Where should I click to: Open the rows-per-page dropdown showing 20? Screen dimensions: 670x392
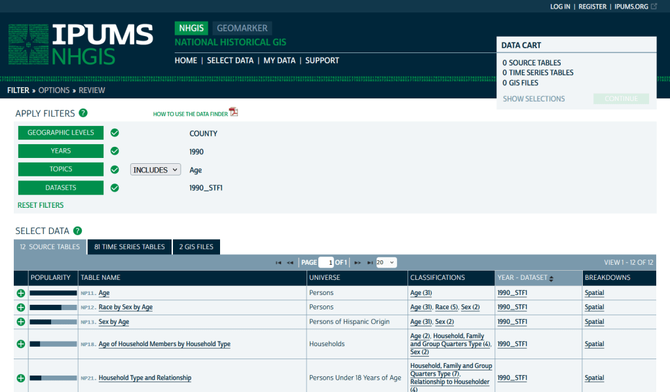pyautogui.click(x=386, y=262)
